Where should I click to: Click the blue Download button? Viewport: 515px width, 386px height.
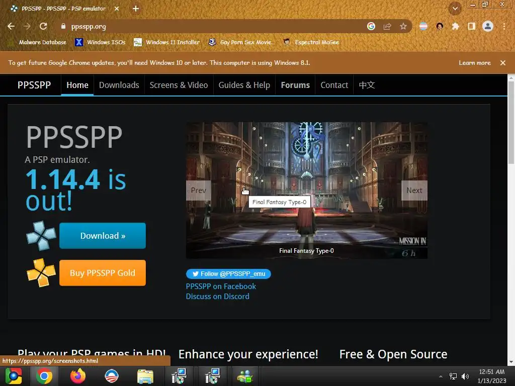pyautogui.click(x=103, y=236)
